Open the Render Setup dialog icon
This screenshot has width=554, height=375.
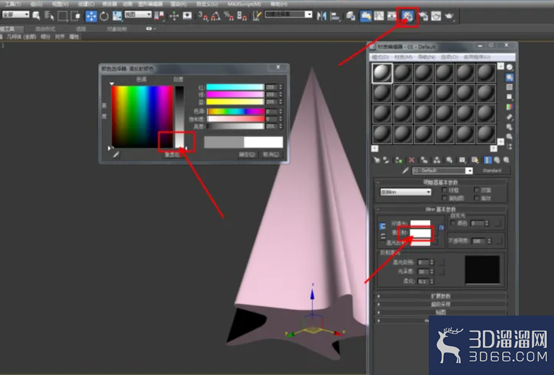423,16
